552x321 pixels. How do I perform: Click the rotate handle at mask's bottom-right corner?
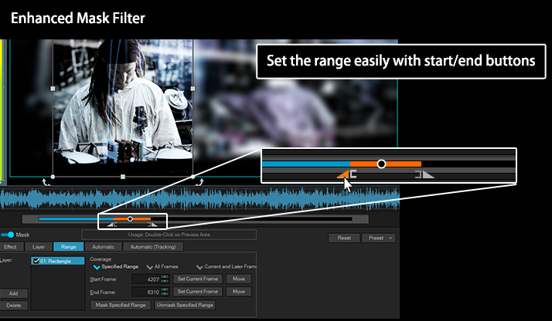[x=199, y=182]
